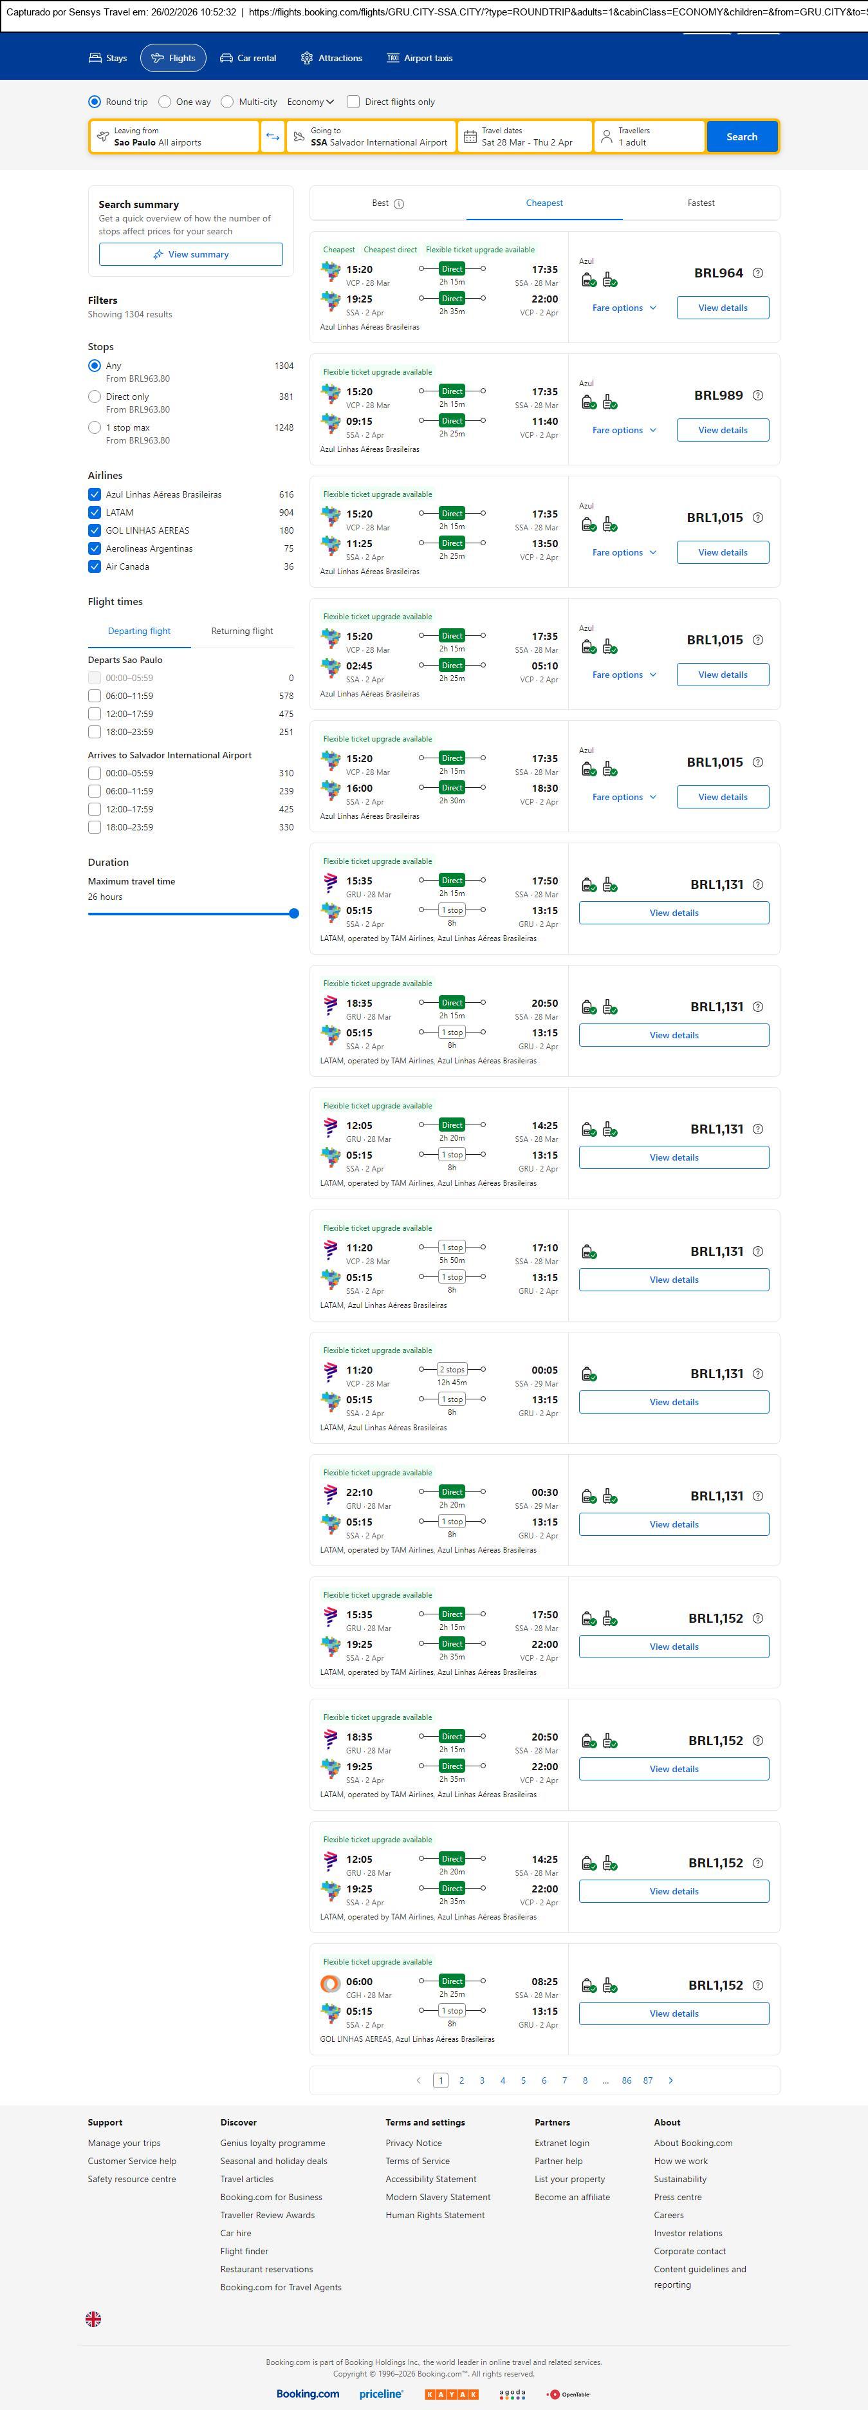Open the View summary button
This screenshot has width=868, height=2410.
(191, 254)
